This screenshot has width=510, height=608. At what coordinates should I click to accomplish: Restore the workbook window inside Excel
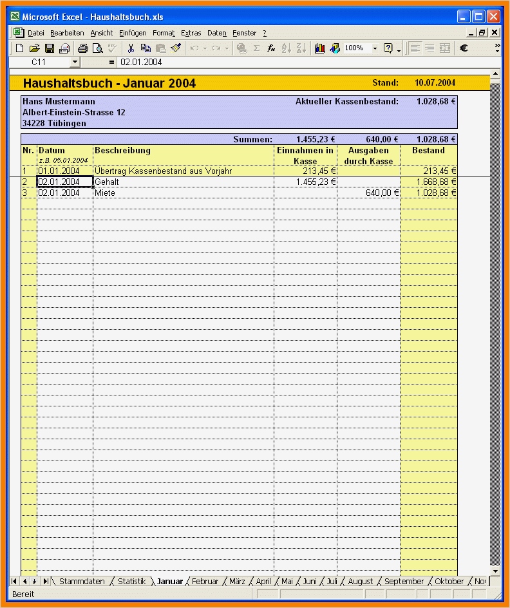(482, 33)
